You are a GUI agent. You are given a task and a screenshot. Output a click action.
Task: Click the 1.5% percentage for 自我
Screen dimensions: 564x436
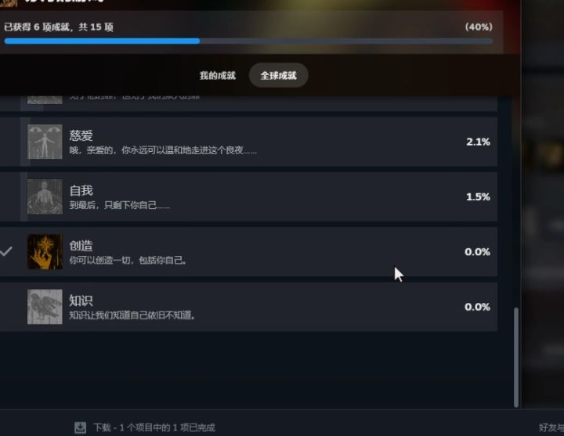pos(478,197)
